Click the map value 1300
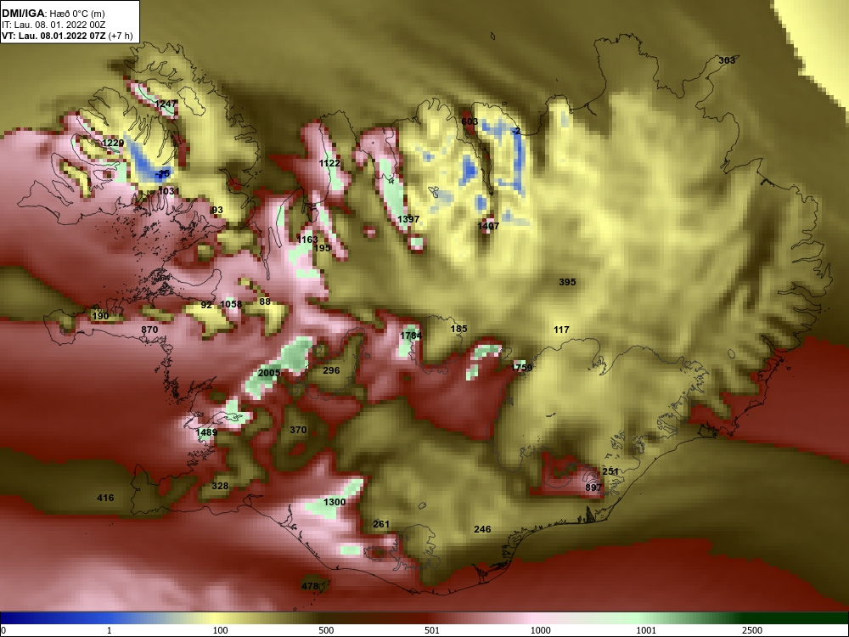Viewport: 849px width, 637px height. pos(335,502)
